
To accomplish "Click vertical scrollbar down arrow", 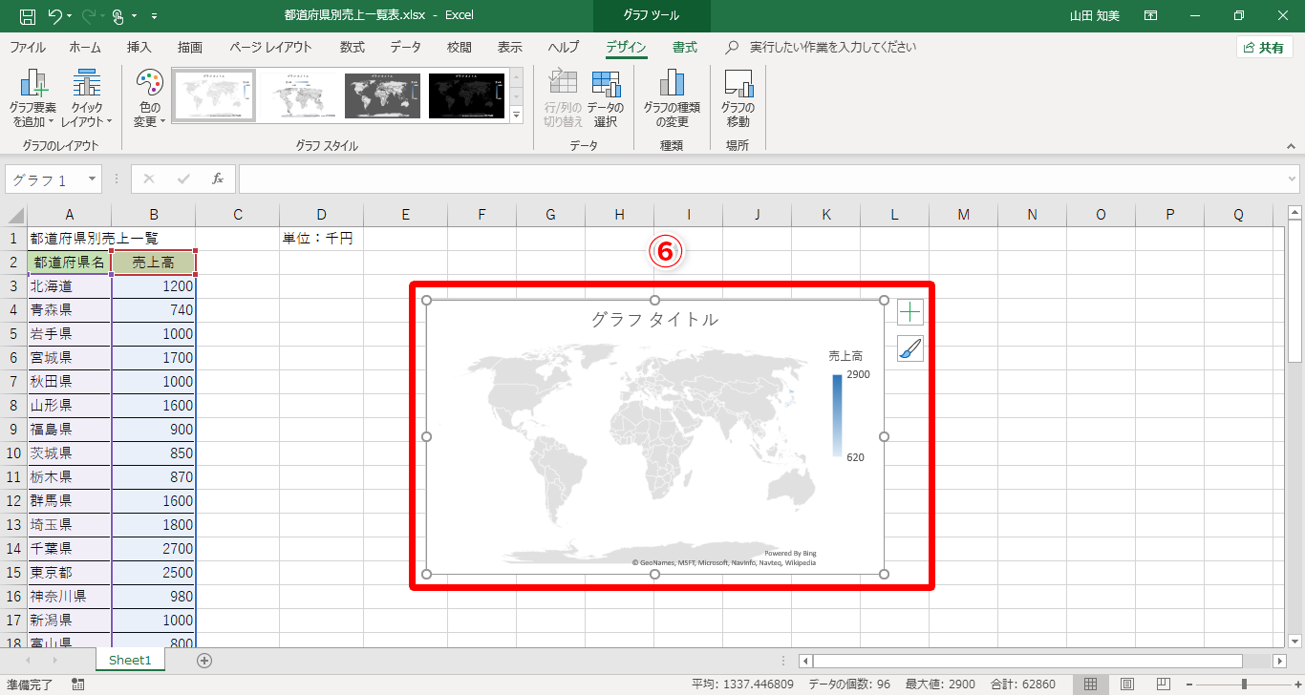I will (1295, 641).
